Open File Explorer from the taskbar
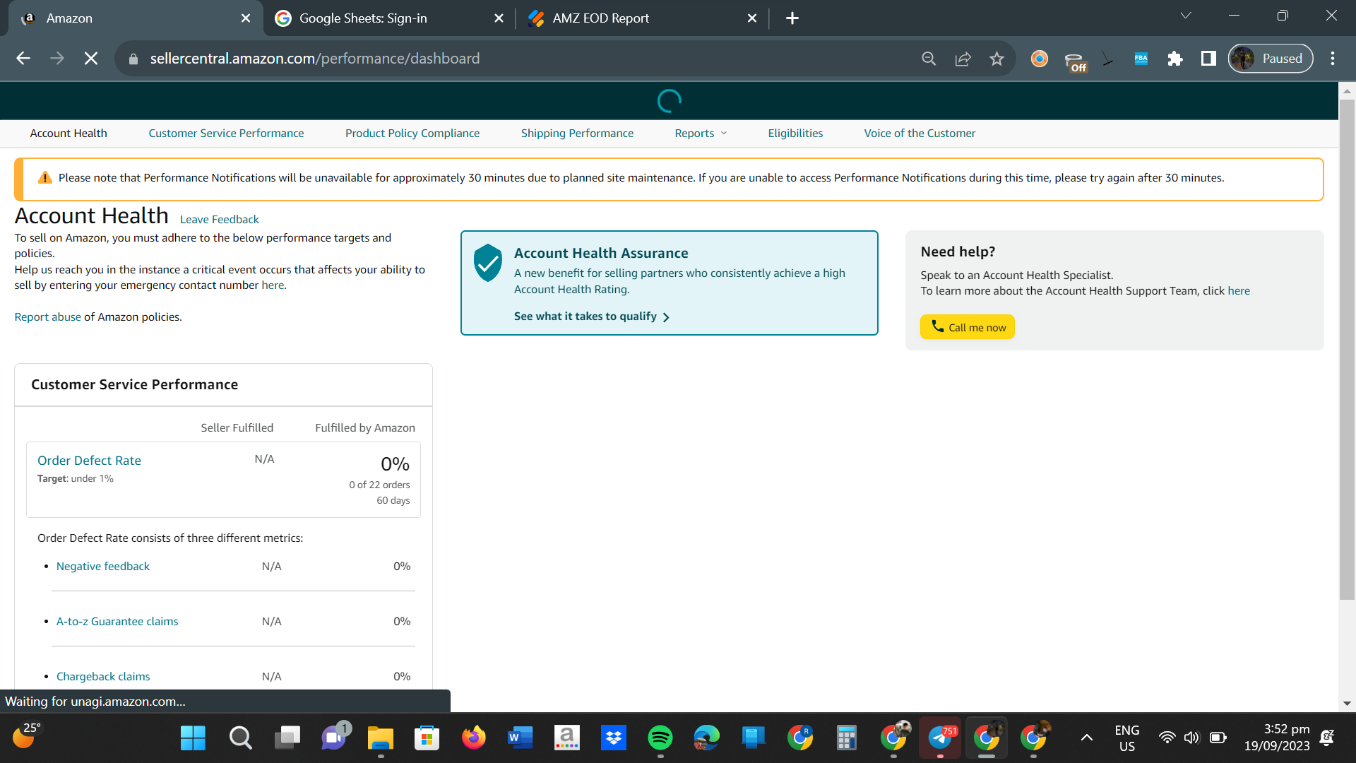This screenshot has height=763, width=1356. [381, 738]
